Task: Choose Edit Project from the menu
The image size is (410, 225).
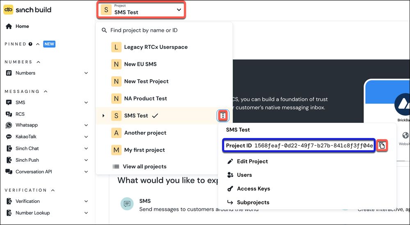Action: point(252,161)
